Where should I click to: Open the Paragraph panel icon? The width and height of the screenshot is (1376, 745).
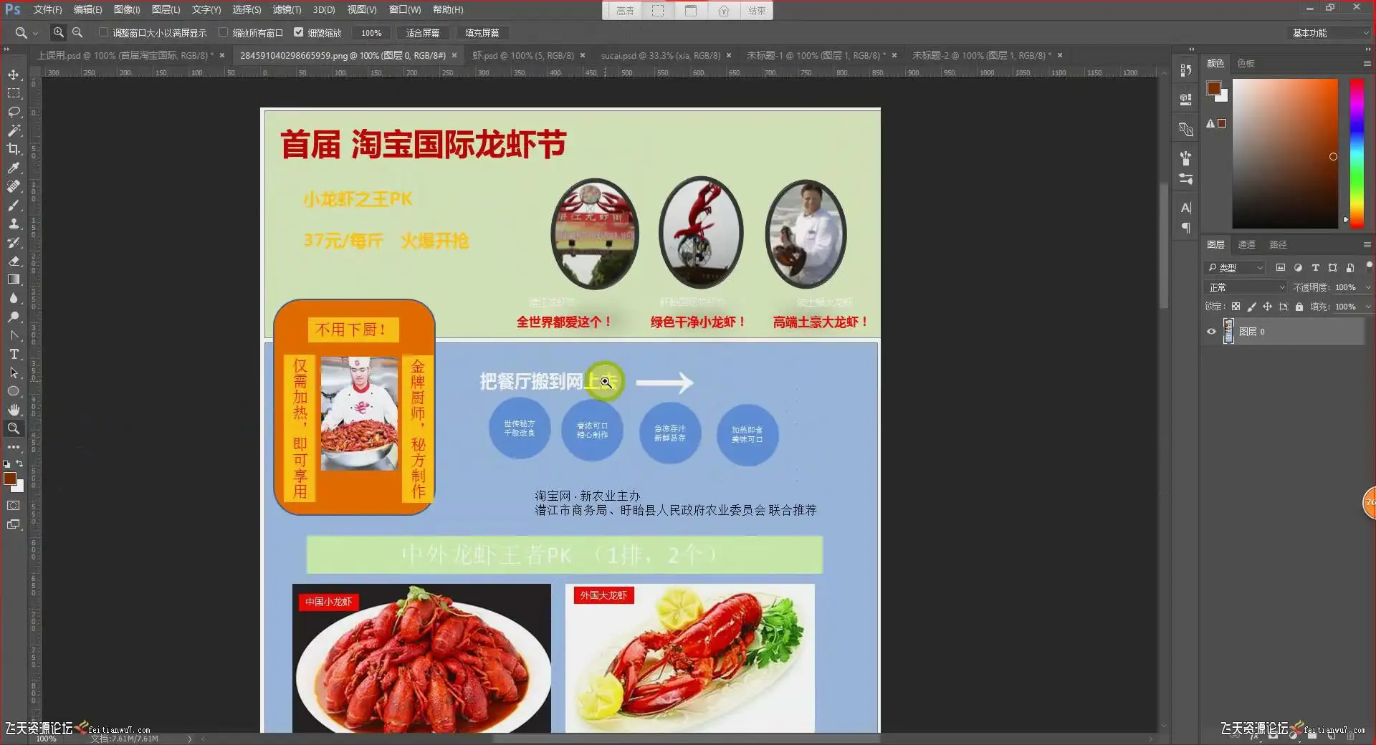pyautogui.click(x=1186, y=228)
